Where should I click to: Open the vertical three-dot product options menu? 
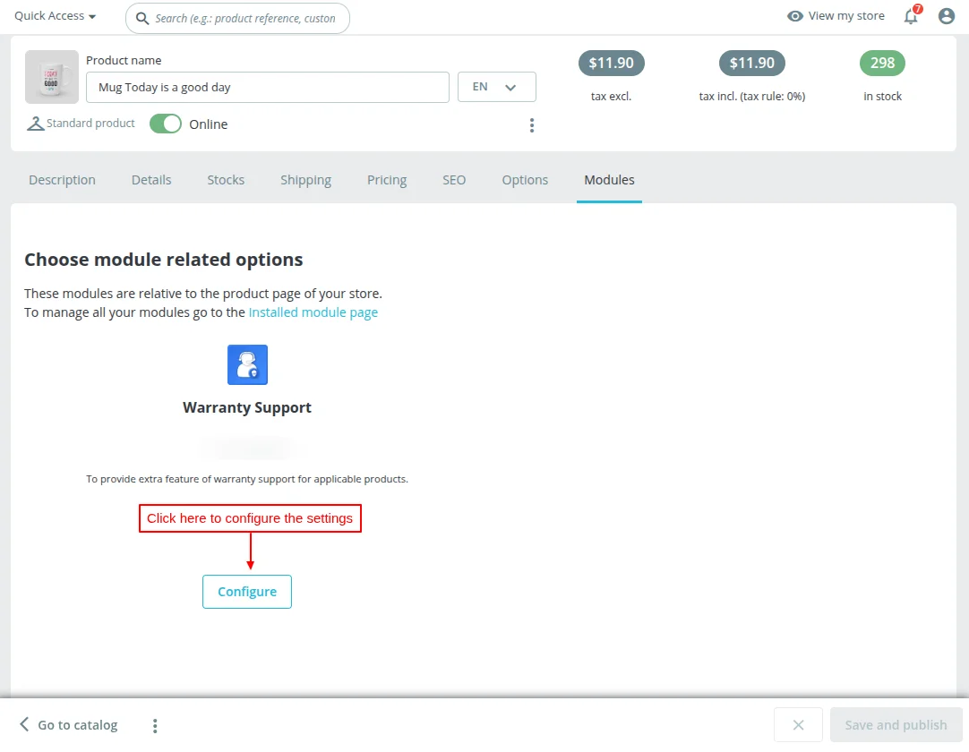532,125
